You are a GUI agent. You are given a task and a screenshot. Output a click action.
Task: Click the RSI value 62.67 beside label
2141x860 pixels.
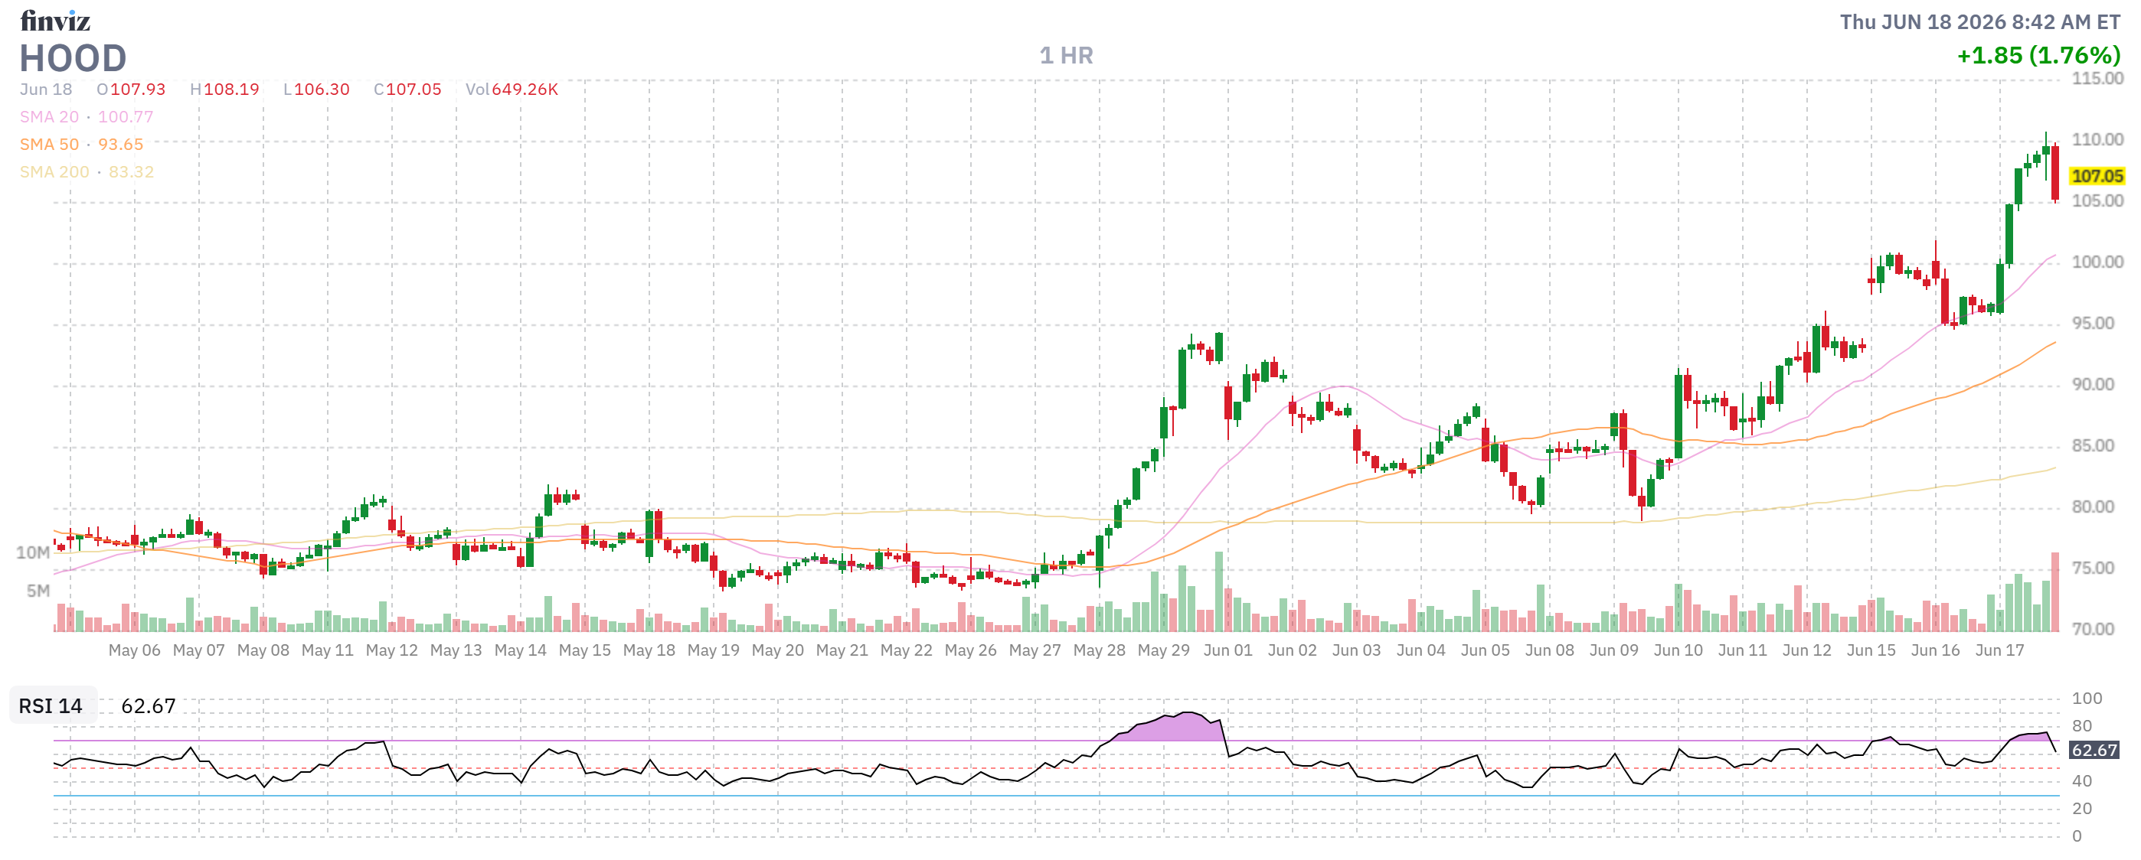[x=148, y=706]
